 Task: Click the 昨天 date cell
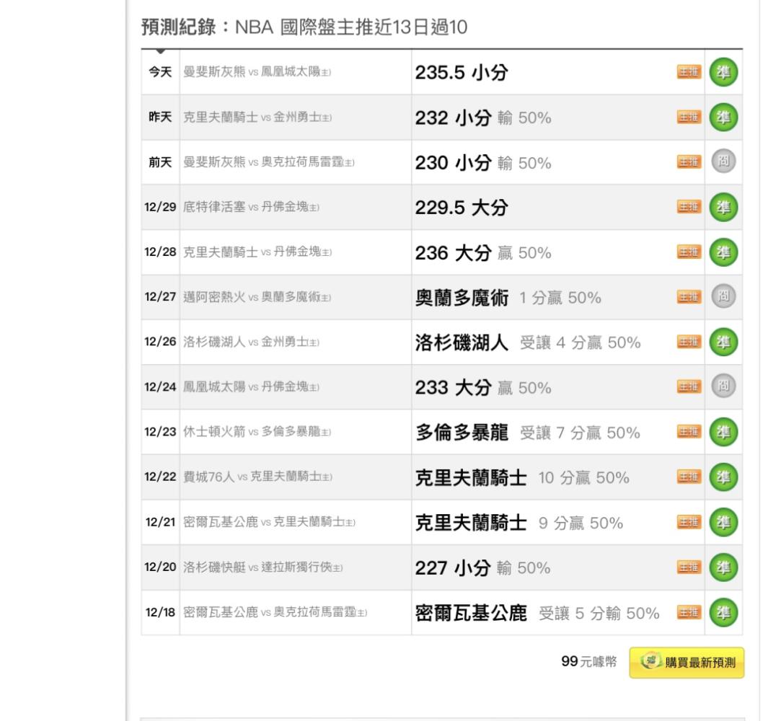tap(160, 117)
